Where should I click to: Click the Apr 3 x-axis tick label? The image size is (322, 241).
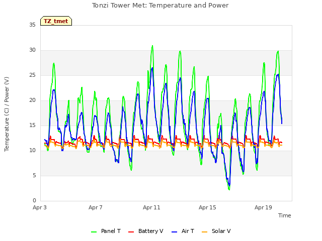click(40, 207)
